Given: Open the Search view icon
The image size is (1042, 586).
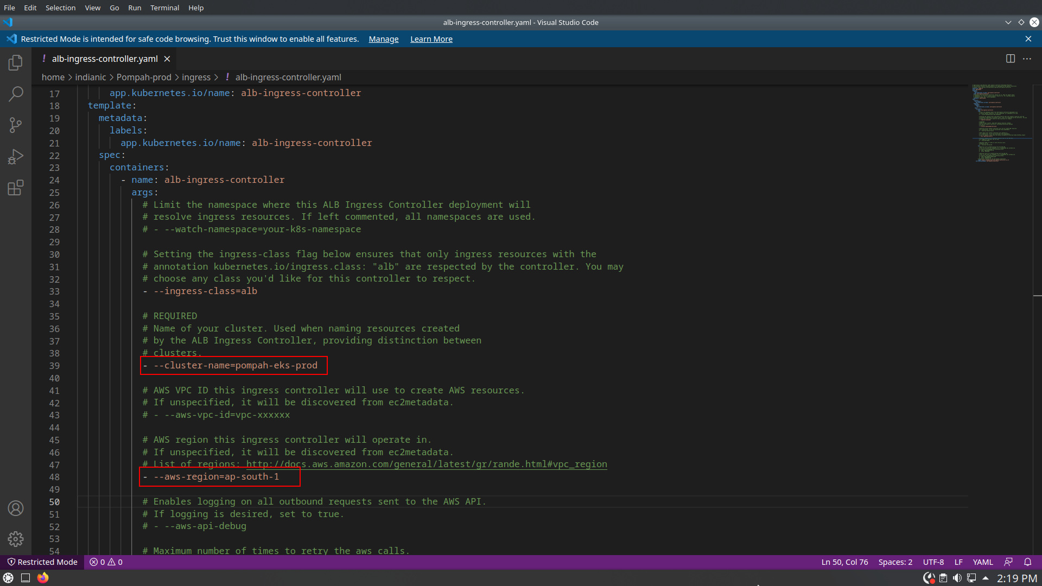Looking at the screenshot, I should (x=15, y=94).
